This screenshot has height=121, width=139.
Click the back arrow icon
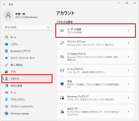4,4
